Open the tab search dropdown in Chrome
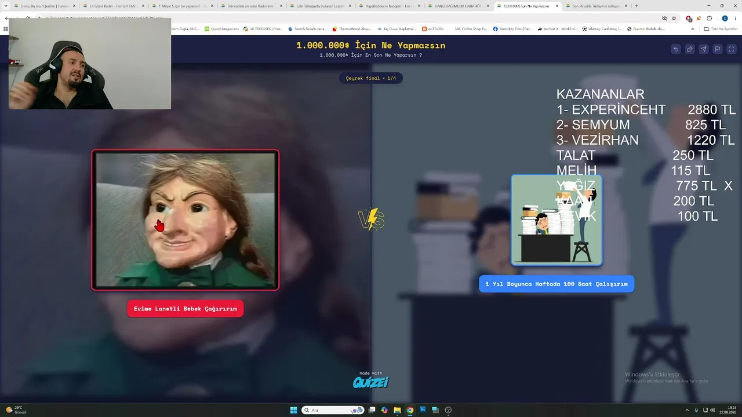This screenshot has width=742, height=417. pyautogui.click(x=6, y=6)
